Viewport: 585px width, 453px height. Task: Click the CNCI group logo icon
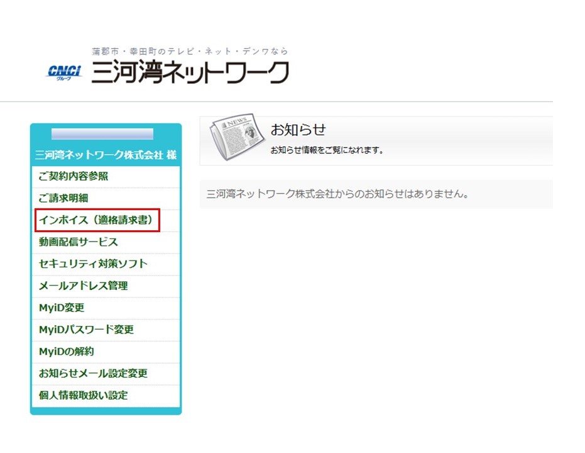[64, 73]
